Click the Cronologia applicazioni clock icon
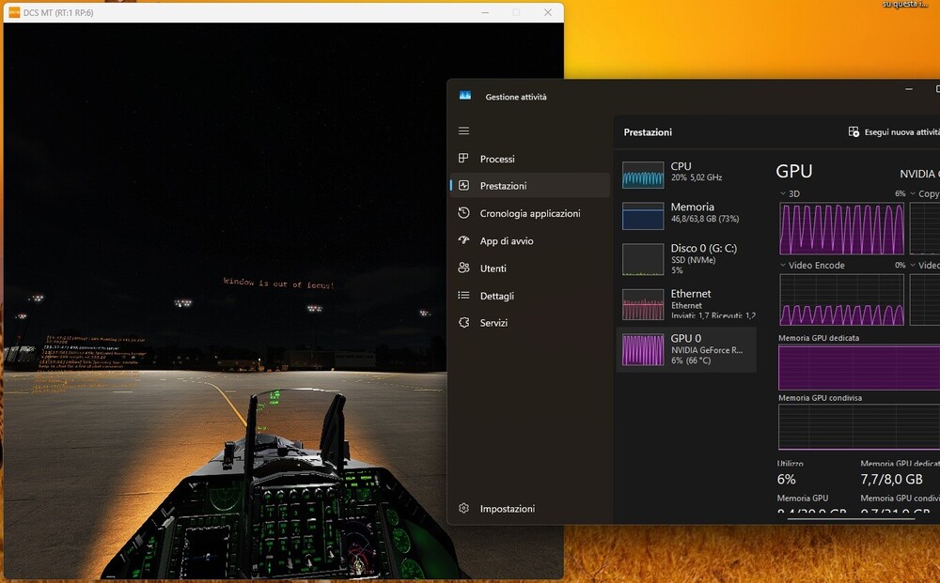Viewport: 940px width, 583px height. 463,212
